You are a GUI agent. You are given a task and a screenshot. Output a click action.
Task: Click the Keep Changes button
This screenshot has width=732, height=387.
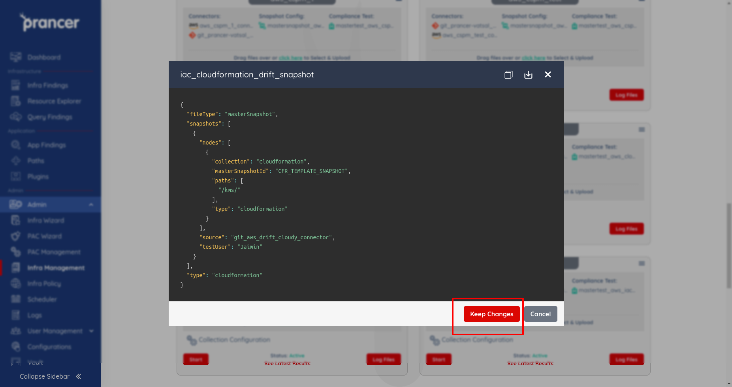(x=491, y=314)
